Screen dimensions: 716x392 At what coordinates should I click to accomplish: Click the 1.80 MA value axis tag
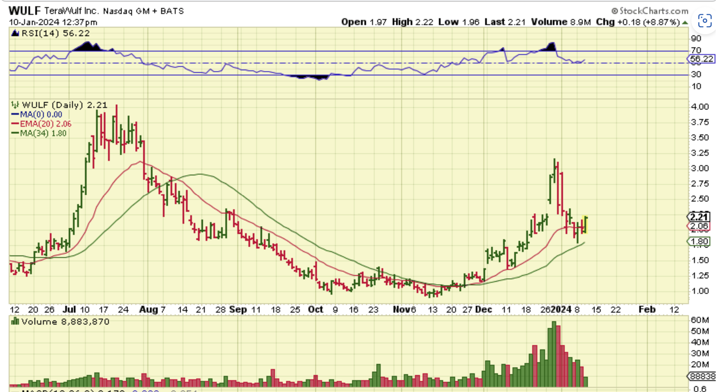(699, 242)
